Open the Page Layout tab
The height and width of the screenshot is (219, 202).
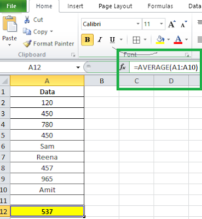point(116,6)
